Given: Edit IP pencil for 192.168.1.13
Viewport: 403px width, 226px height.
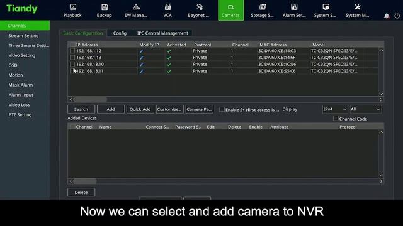Looking at the screenshot, I should pos(142,58).
